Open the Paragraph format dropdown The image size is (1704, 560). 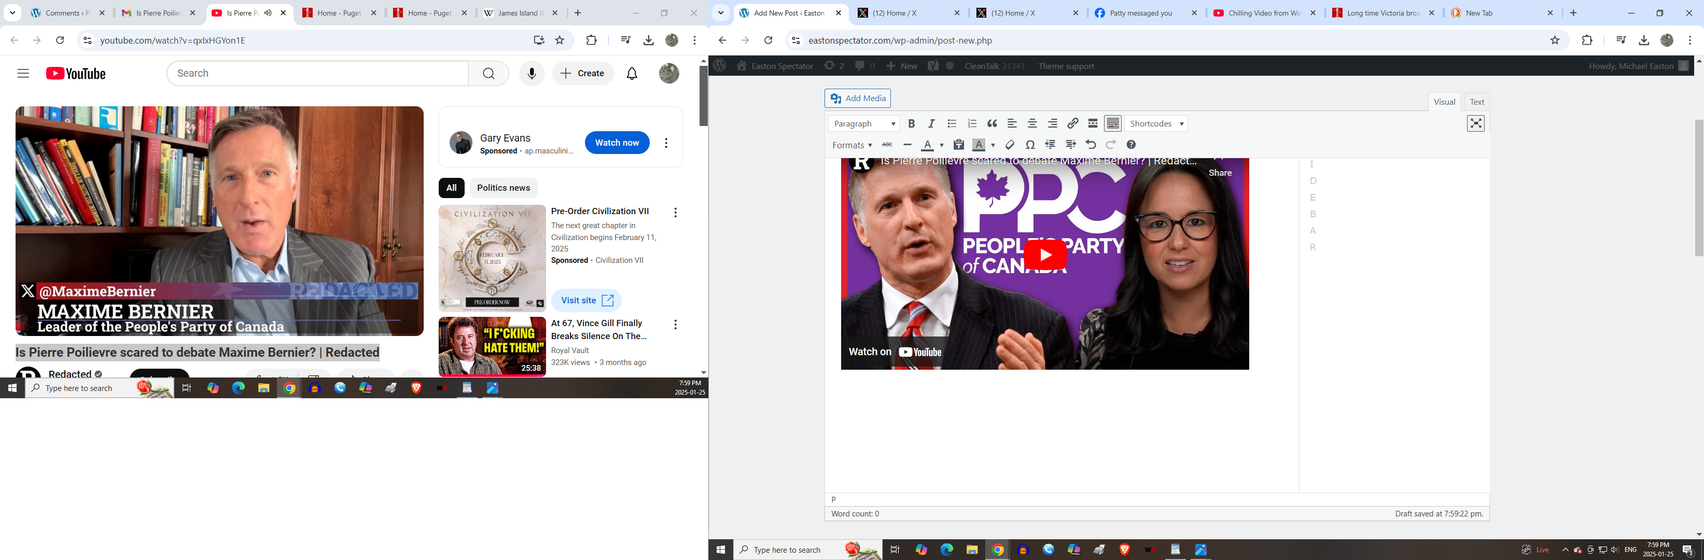pos(864,123)
